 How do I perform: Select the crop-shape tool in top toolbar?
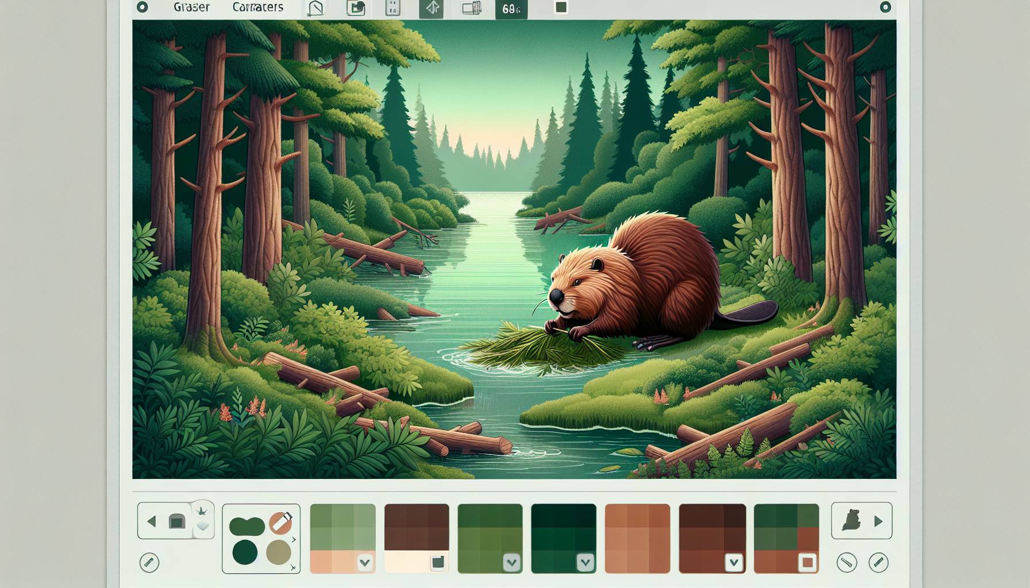[x=316, y=8]
